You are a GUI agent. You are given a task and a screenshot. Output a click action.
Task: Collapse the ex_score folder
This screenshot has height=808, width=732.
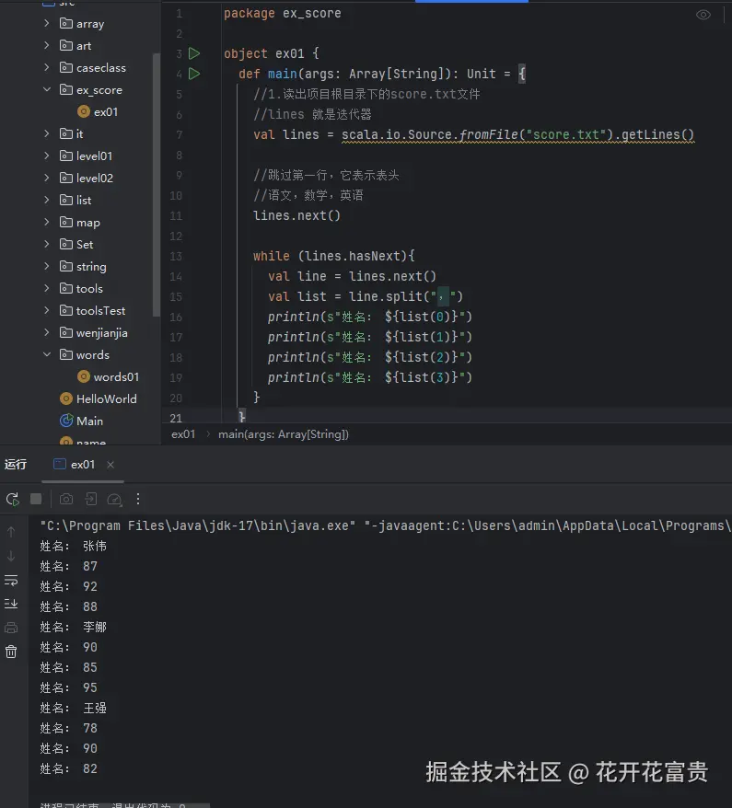point(47,89)
